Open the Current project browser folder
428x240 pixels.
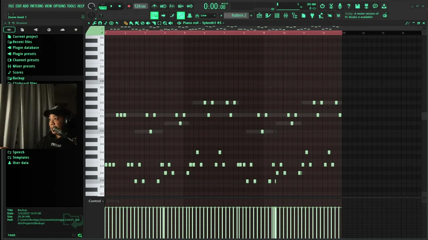[25, 37]
